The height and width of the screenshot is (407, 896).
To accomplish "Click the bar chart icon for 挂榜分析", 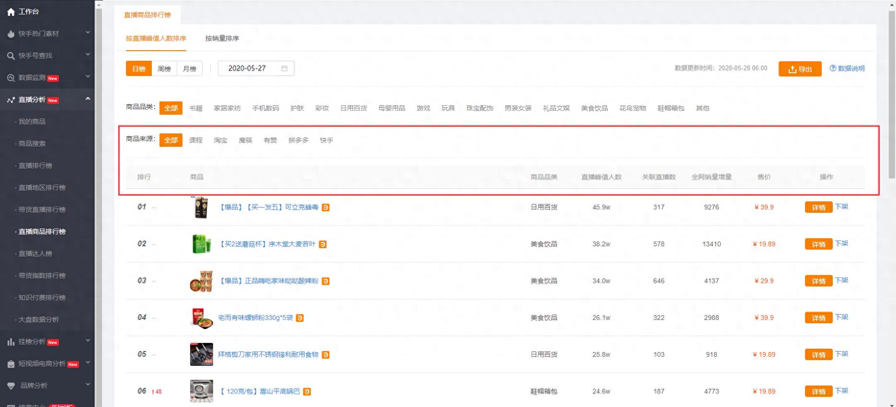I will click(11, 342).
